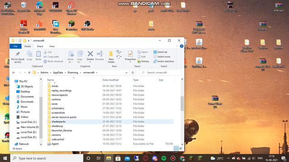Viewport: 289px width, 162px height.
Task: Click Roaming in address breadcrumb
Action: click(73, 72)
